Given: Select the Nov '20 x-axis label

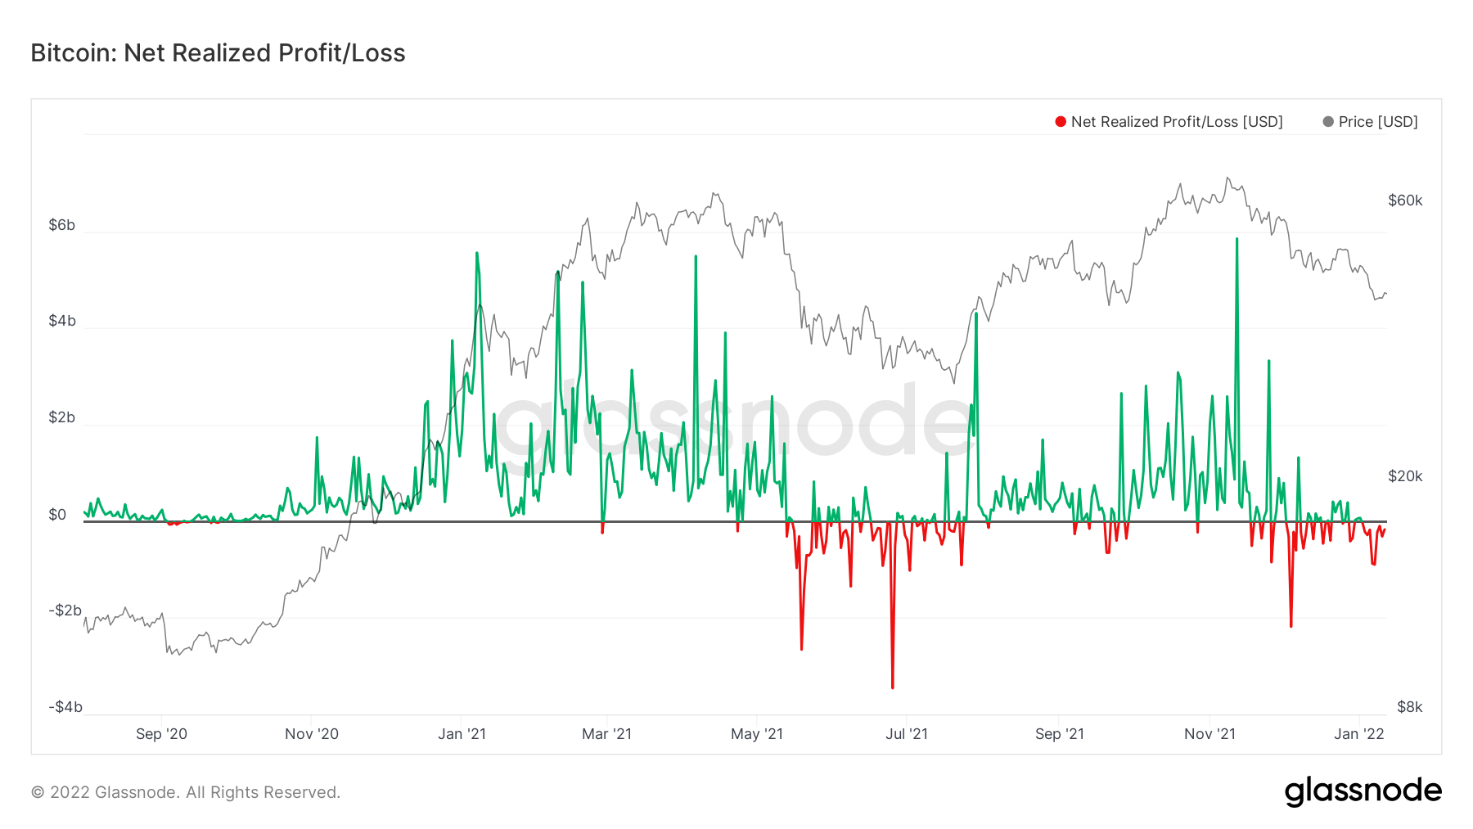Looking at the screenshot, I should pos(312,734).
